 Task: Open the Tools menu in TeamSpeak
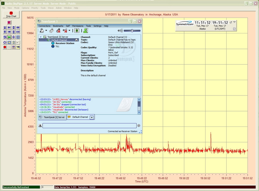point(88,26)
